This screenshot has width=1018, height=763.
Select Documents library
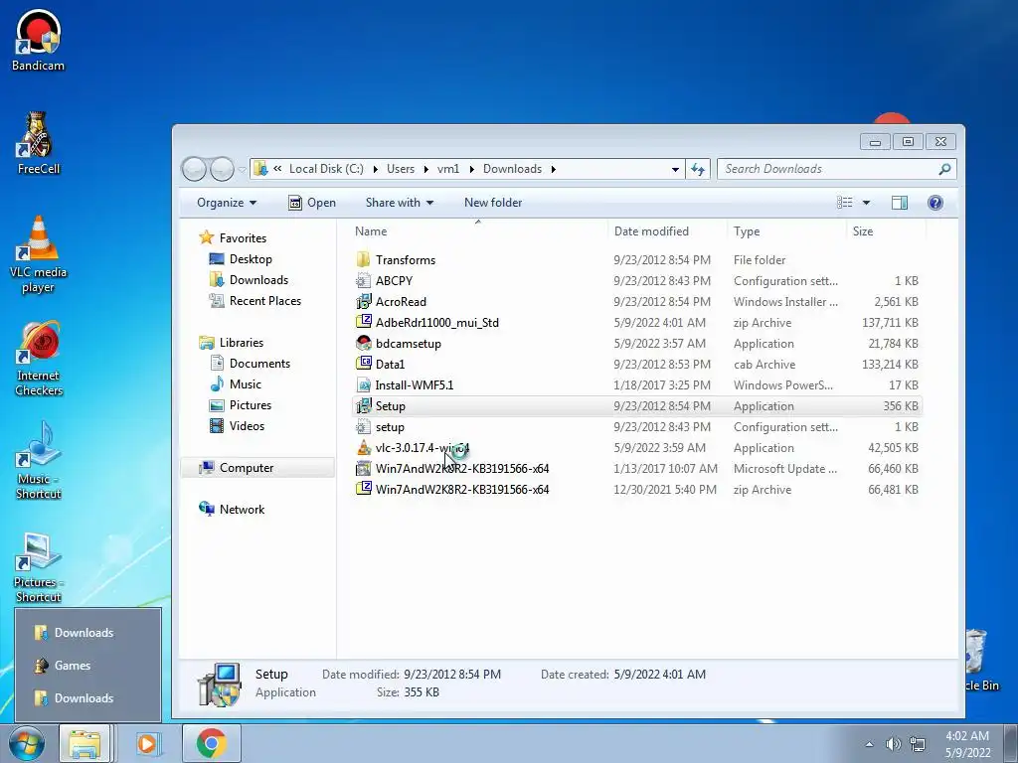250,364
